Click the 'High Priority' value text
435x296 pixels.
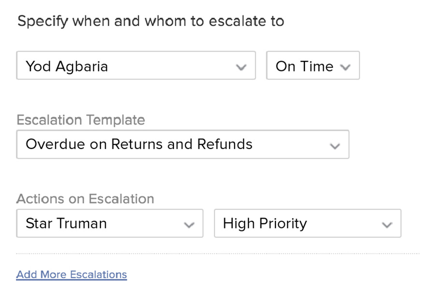click(265, 223)
